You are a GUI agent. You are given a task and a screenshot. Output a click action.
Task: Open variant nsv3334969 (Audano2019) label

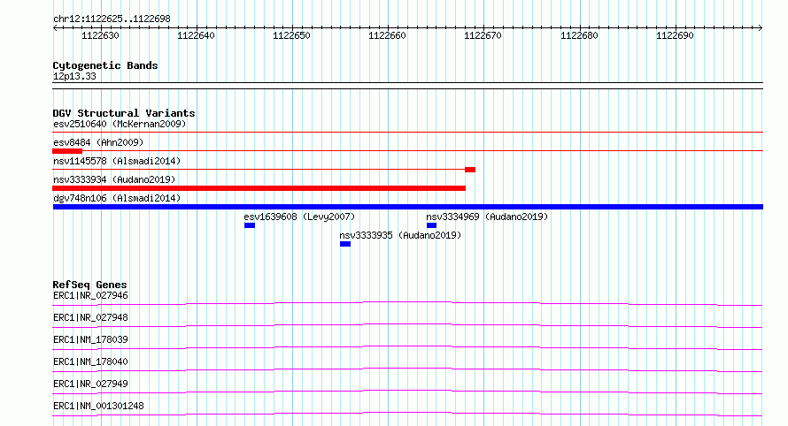pyautogui.click(x=487, y=217)
